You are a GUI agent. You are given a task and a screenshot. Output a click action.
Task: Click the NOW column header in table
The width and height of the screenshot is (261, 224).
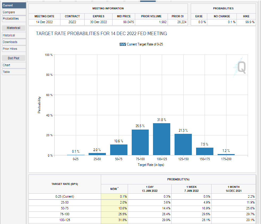[114, 189]
